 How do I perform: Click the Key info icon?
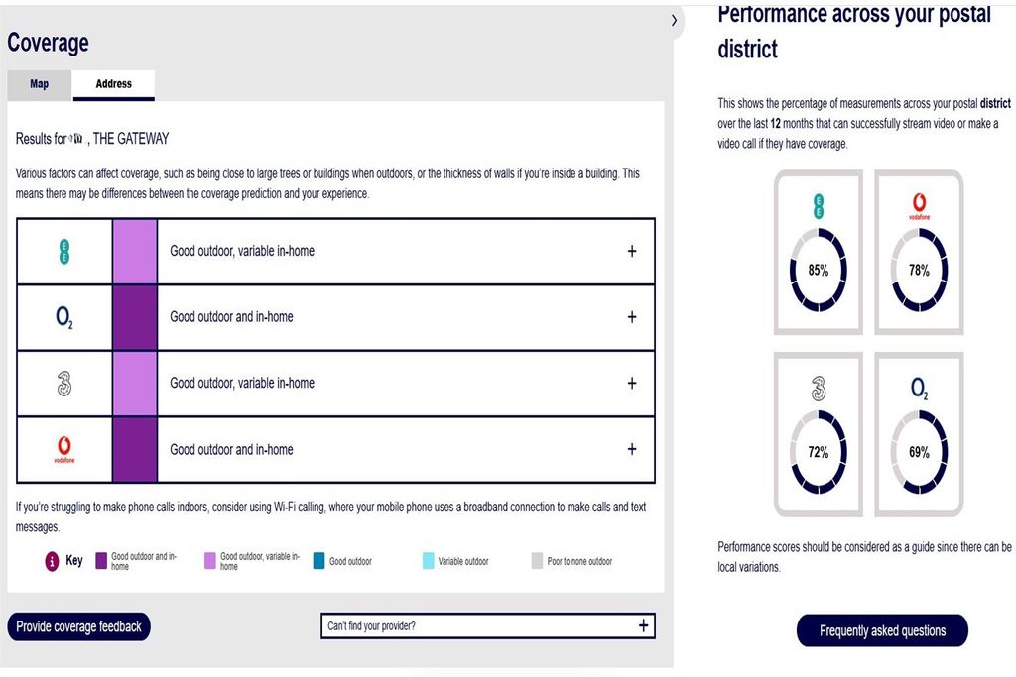tap(52, 561)
